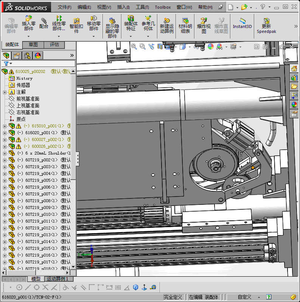Open the DisplayManager tab in feature panel
The image size is (300, 302).
tap(37, 56)
